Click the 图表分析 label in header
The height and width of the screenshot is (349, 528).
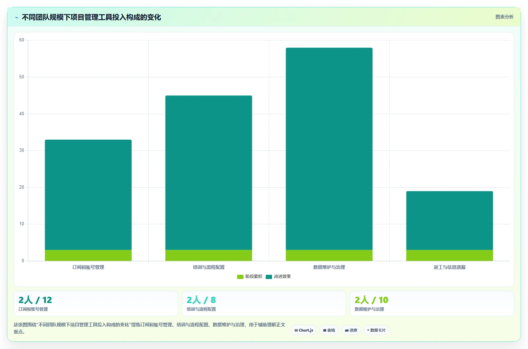click(504, 17)
